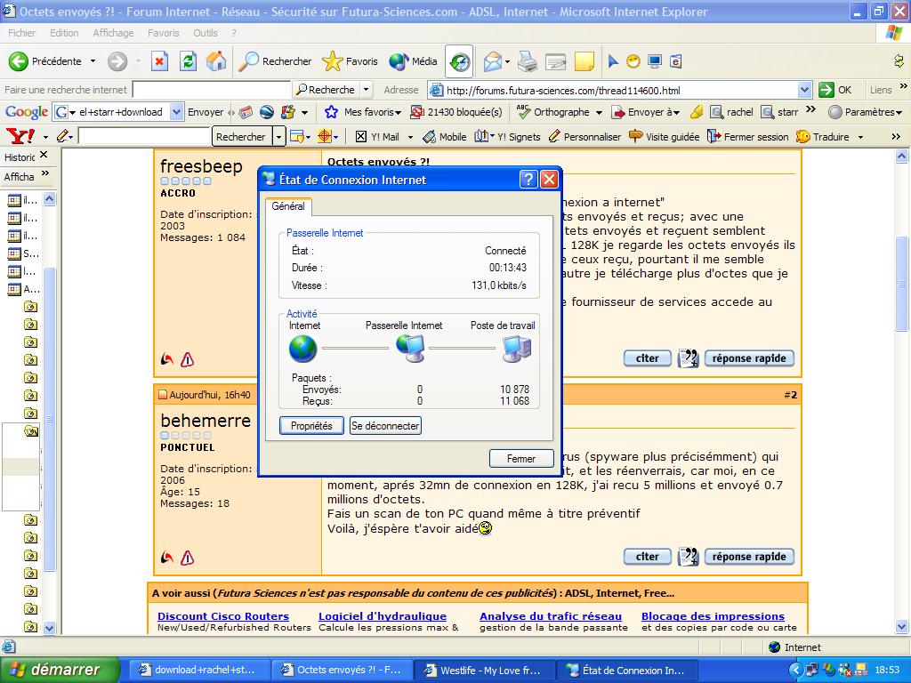Screen dimensions: 911x683
Task: Stop page loading with red X icon
Action: 160,61
